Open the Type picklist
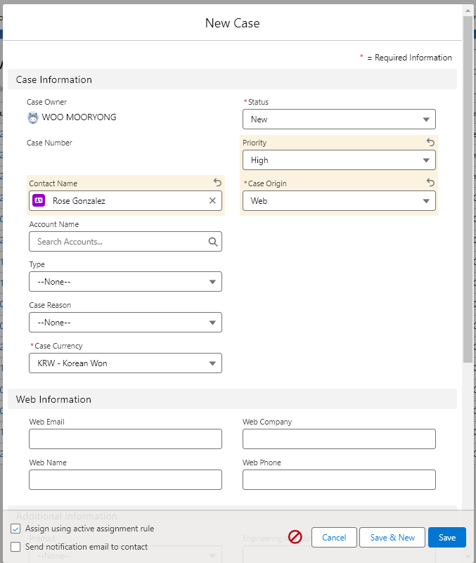 point(125,282)
